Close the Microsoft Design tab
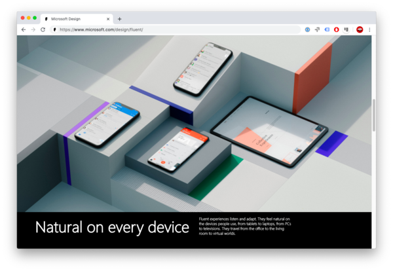The image size is (393, 271). point(108,19)
